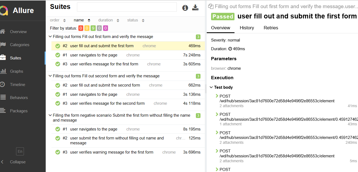Toggle the passed status filter showing 9

click(x=92, y=28)
